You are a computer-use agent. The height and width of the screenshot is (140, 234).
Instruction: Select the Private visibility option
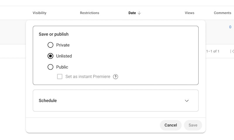pos(51,45)
